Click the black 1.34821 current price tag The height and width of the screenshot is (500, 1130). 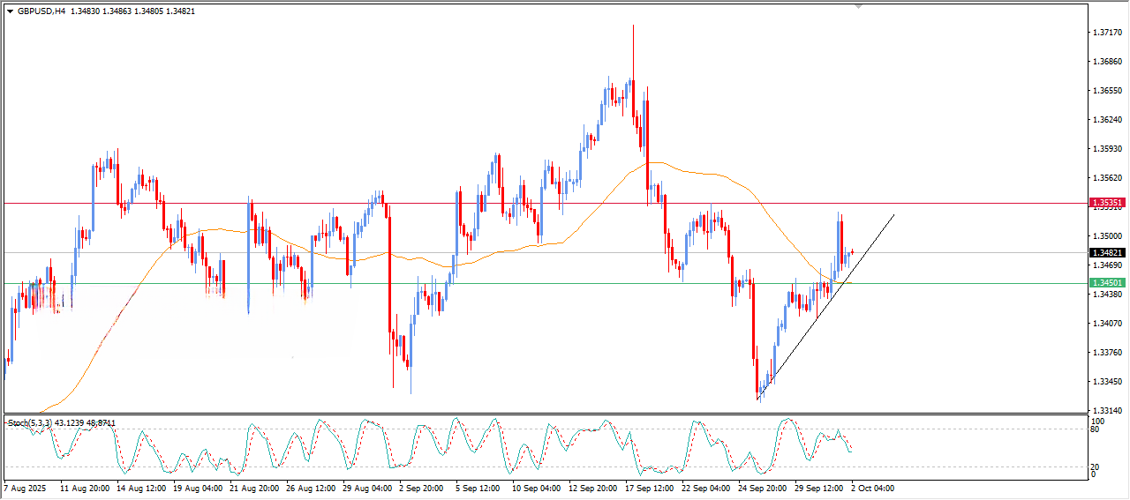(1108, 252)
